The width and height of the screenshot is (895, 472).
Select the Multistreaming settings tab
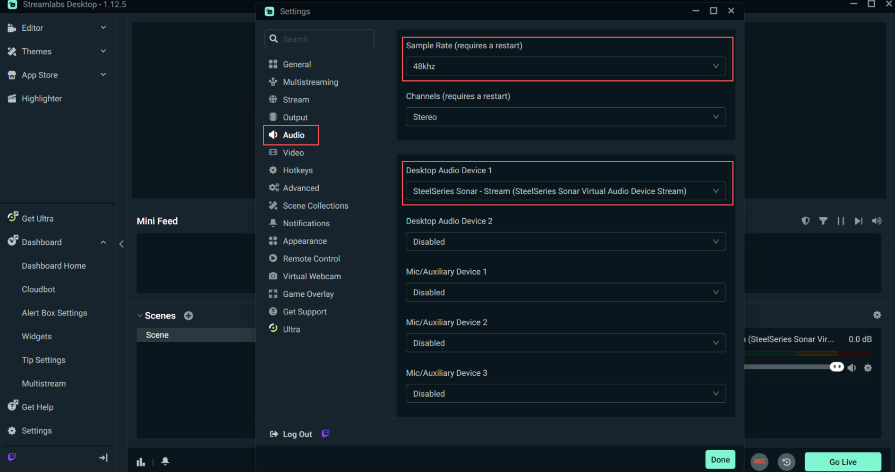pos(311,82)
